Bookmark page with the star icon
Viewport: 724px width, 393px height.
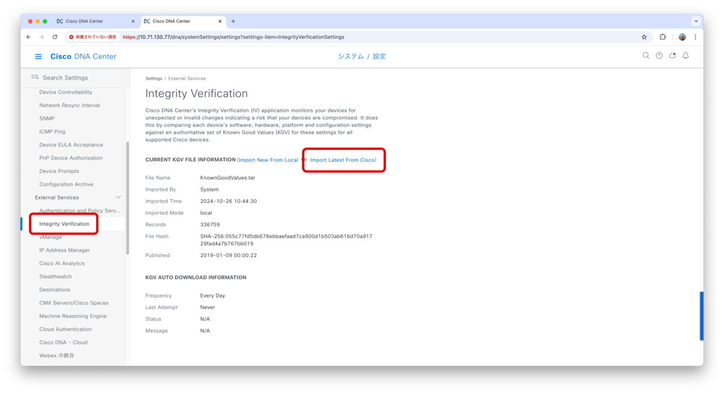(644, 37)
